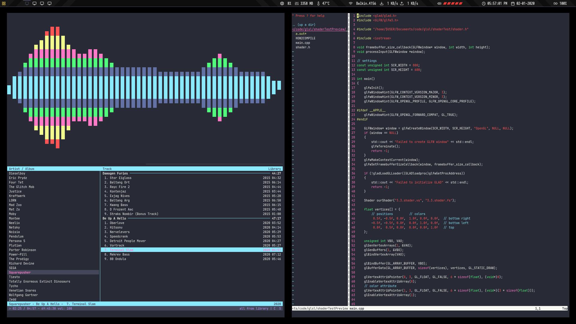Click the Track column header
Viewport: 576px width, 324px height.
107,169
